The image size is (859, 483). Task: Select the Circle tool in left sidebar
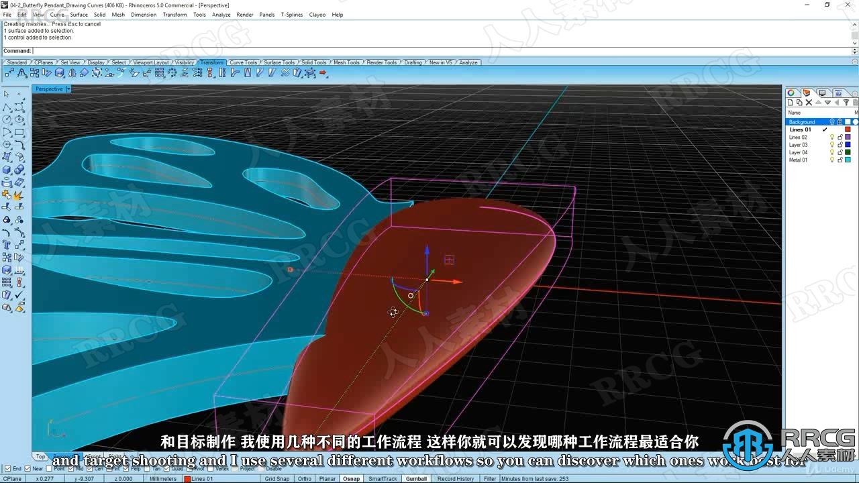pyautogui.click(x=7, y=119)
